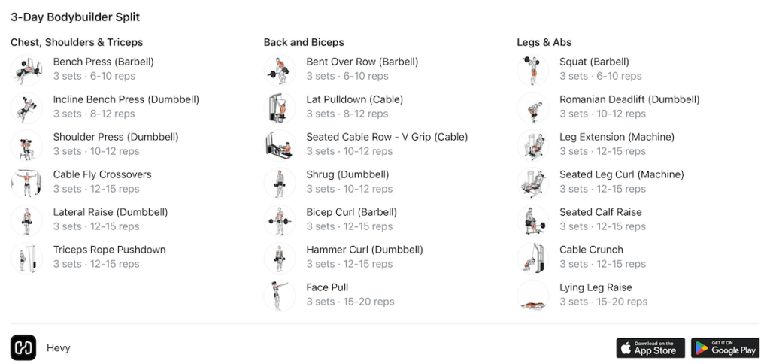Click the Incline Bench Press exercise thumbnail

26,108
